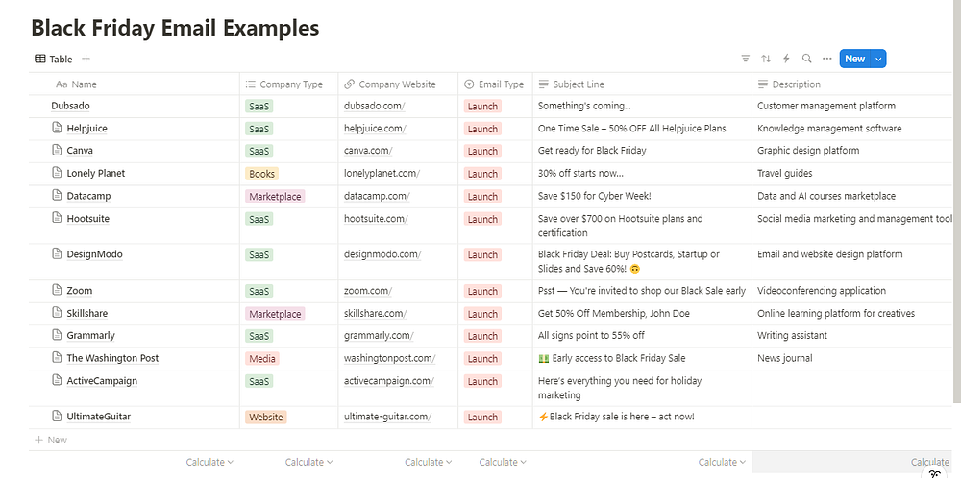The width and height of the screenshot is (961, 478).
Task: Expand the New button dropdown arrow
Action: (x=878, y=59)
